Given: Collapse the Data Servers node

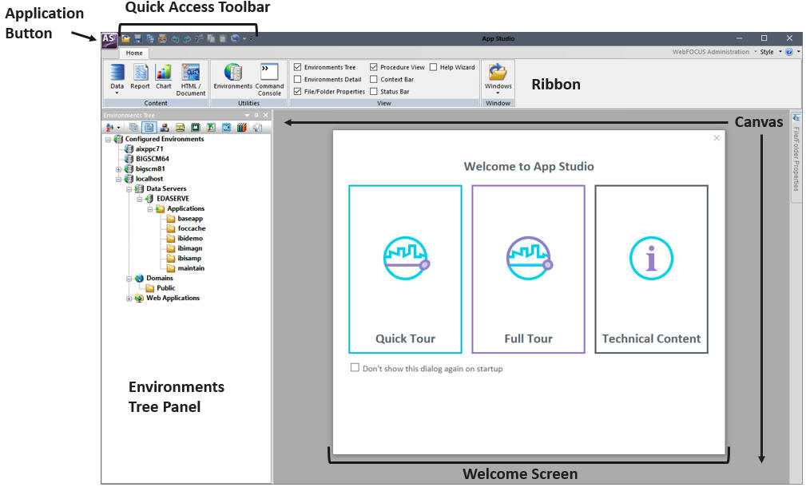Looking at the screenshot, I should point(129,189).
